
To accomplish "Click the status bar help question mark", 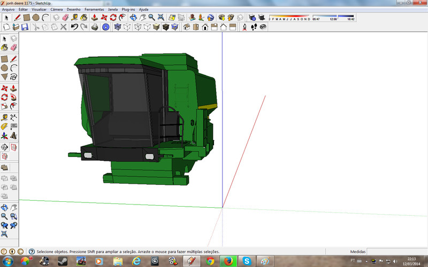I will (32, 252).
